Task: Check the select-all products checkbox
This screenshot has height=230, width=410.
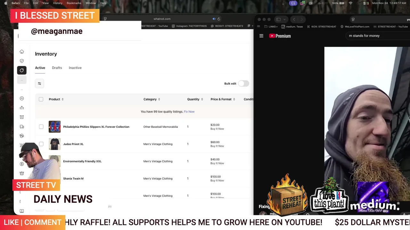Action: tap(41, 99)
